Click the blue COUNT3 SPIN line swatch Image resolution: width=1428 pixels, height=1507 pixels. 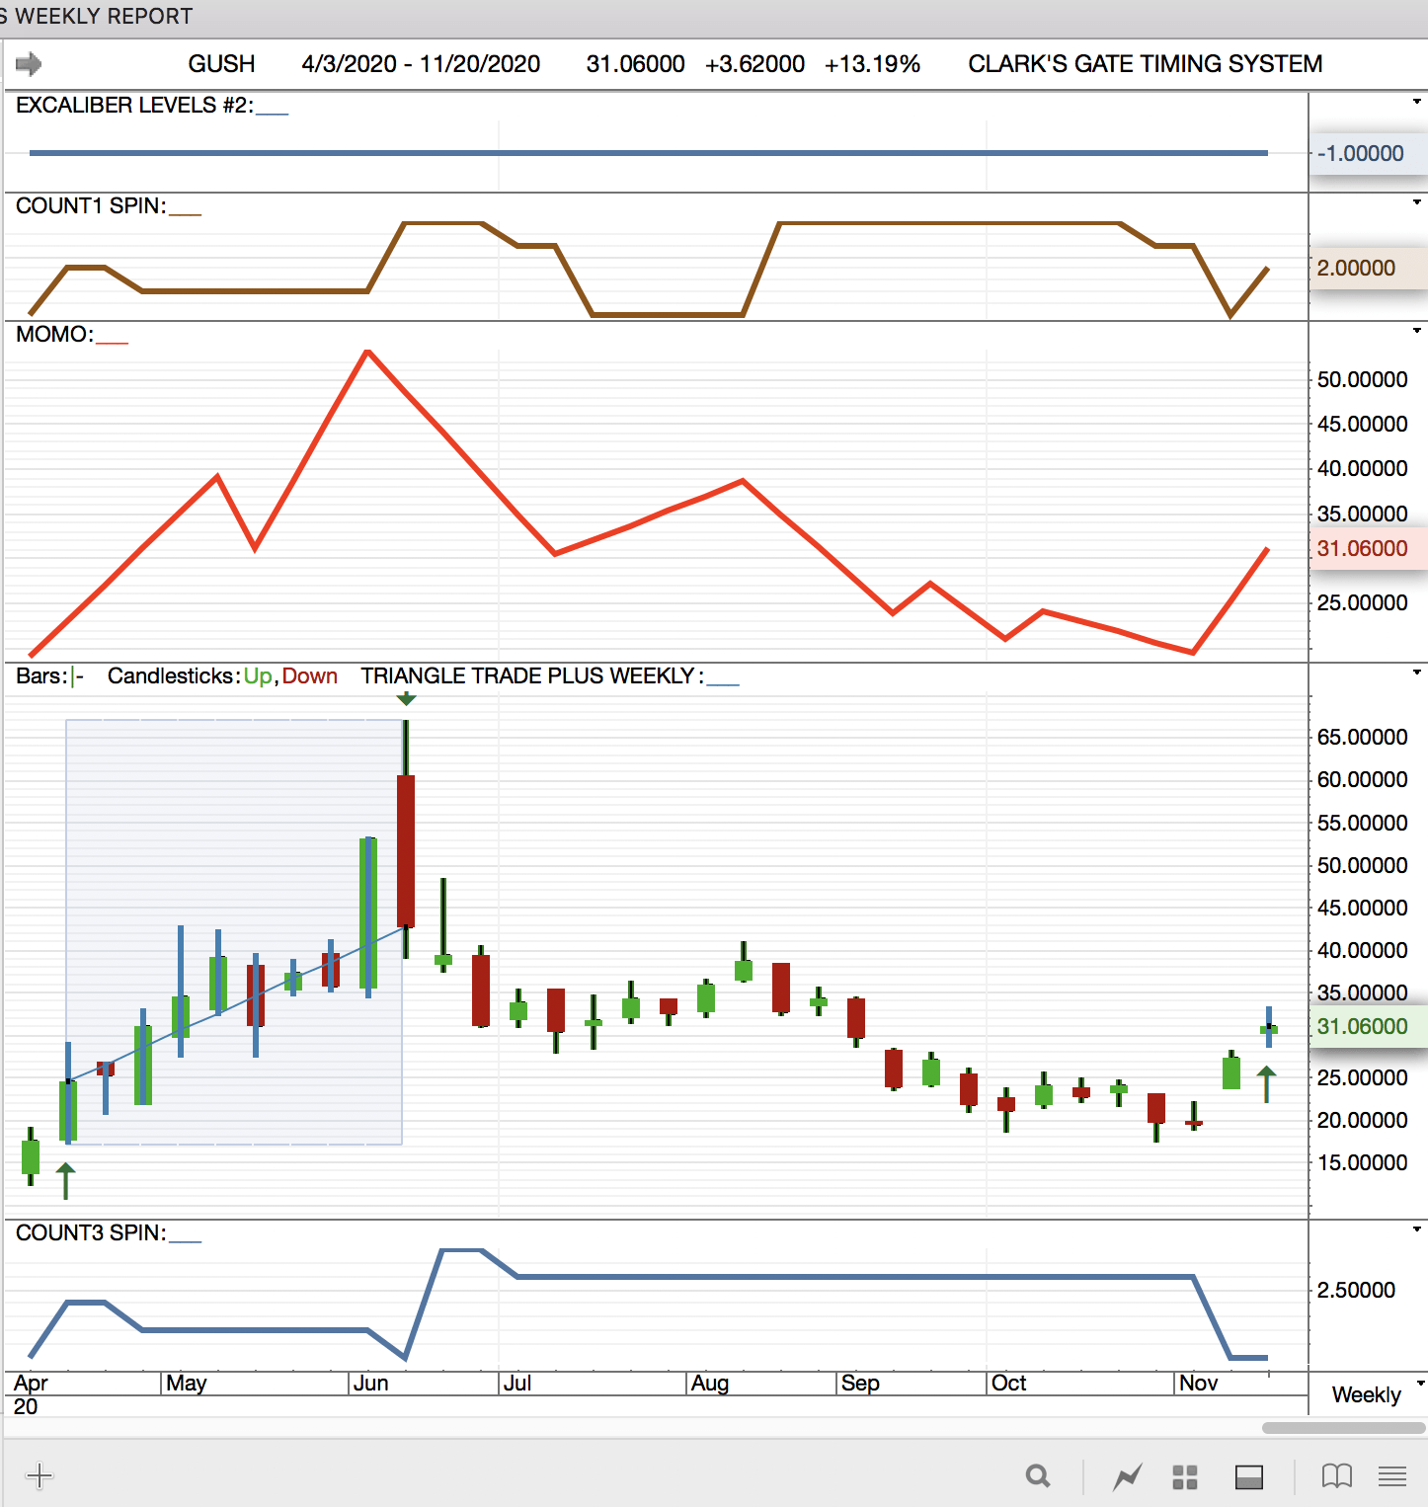pyautogui.click(x=186, y=1241)
